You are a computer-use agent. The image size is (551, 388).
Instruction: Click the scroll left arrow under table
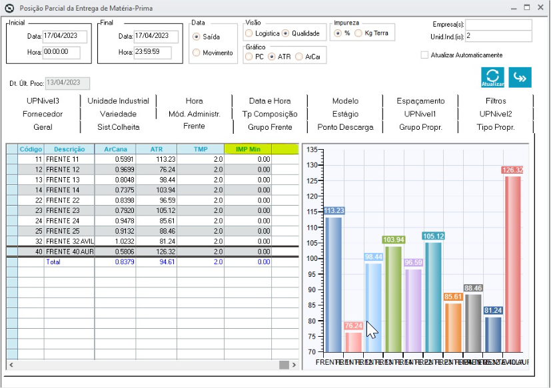click(11, 365)
